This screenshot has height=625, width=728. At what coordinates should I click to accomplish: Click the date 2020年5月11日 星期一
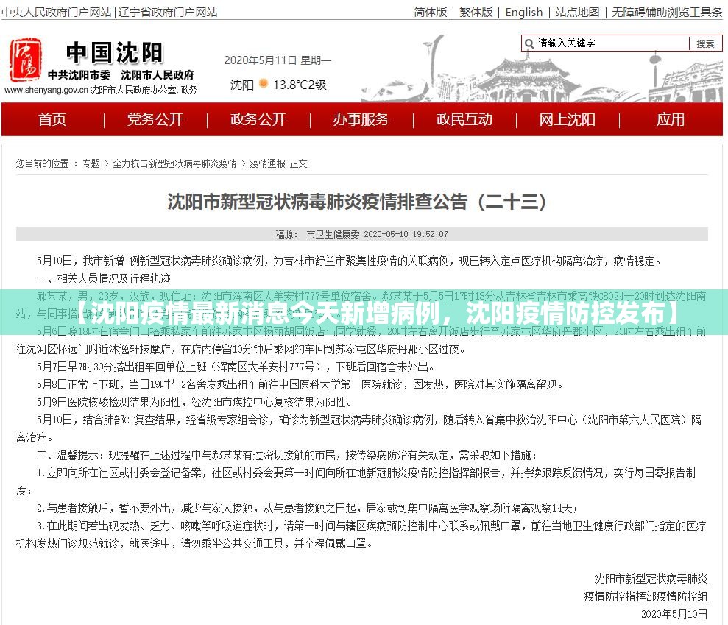(x=278, y=60)
